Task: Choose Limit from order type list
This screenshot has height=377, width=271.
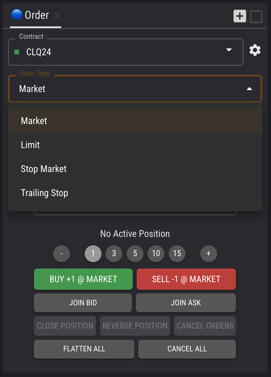Action: 30,145
